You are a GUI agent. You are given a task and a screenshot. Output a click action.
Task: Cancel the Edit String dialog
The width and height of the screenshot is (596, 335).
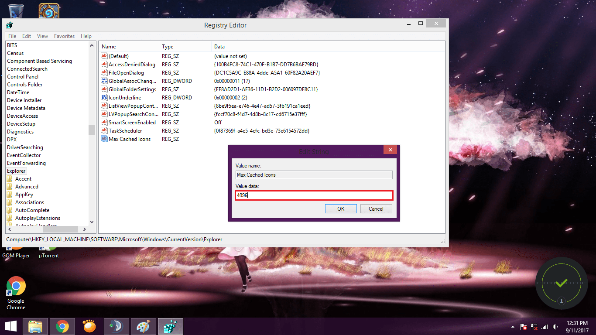tap(376, 209)
